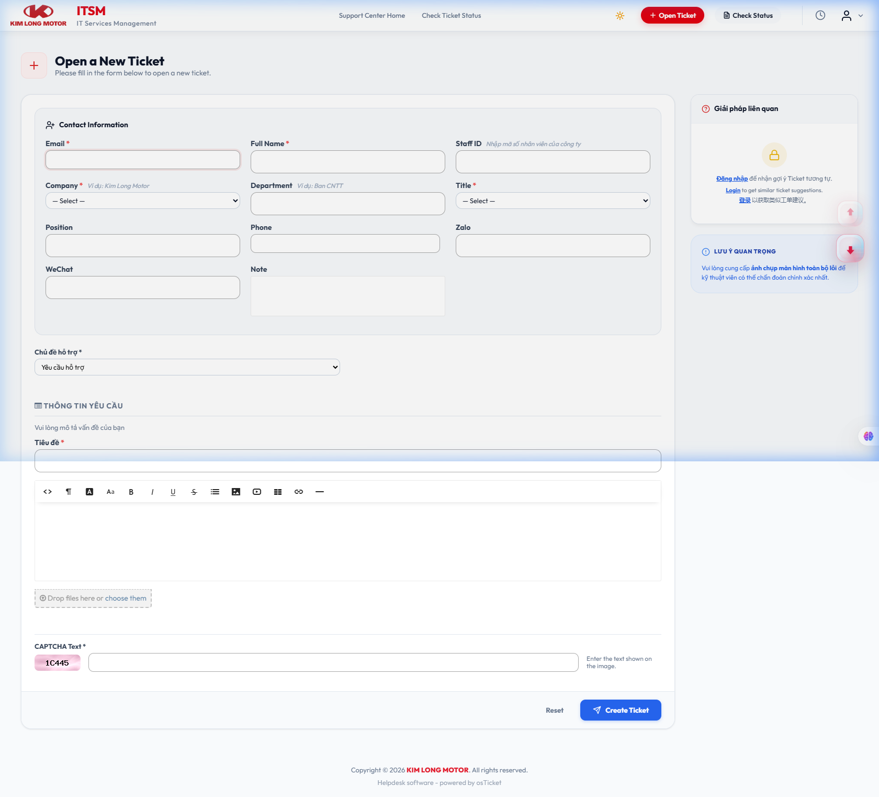Go to Support Center Home
Screen dimensions: 879x797
372,16
